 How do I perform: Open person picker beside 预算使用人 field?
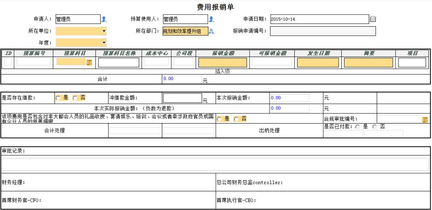click(x=211, y=19)
